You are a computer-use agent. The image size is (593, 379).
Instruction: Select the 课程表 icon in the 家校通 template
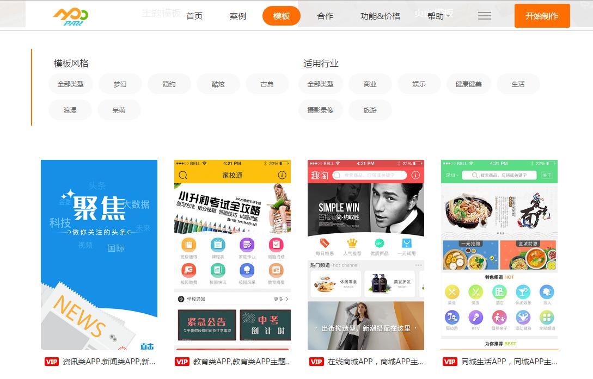coord(218,245)
